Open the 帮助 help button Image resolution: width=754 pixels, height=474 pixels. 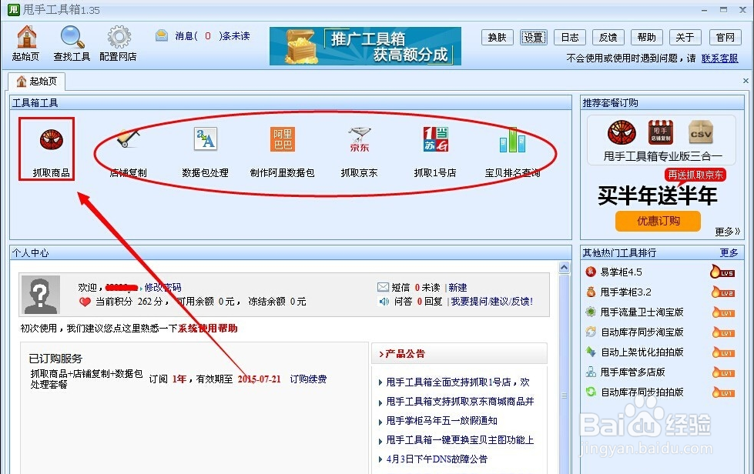647,38
